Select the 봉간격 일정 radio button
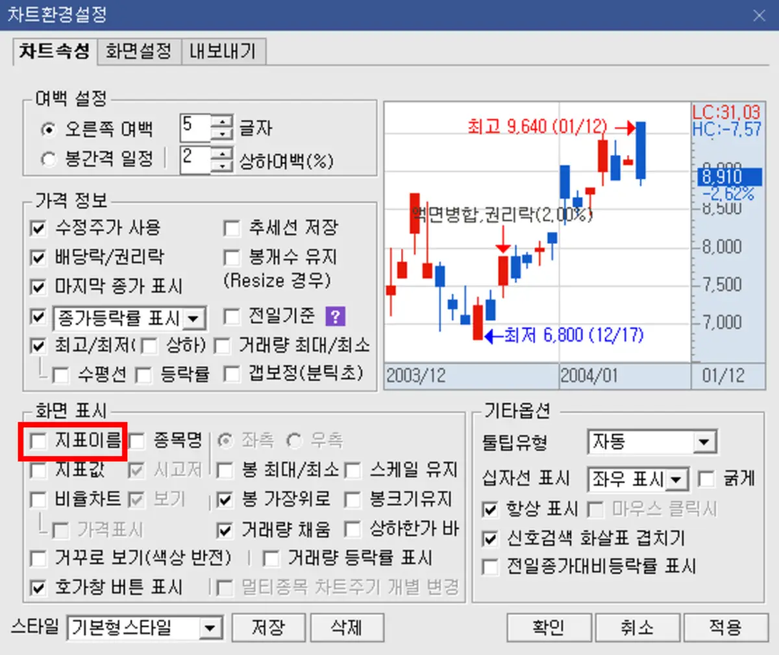Viewport: 779px width, 655px height. (x=49, y=159)
